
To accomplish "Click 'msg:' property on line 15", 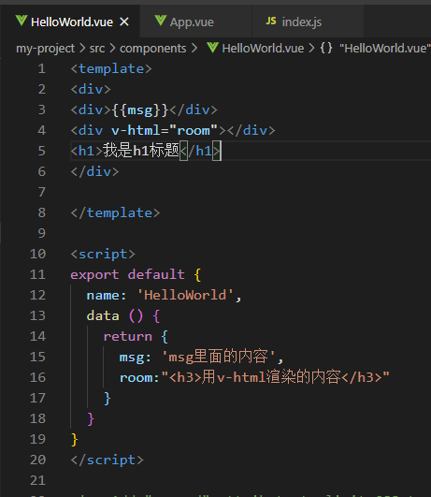I will (x=136, y=358).
